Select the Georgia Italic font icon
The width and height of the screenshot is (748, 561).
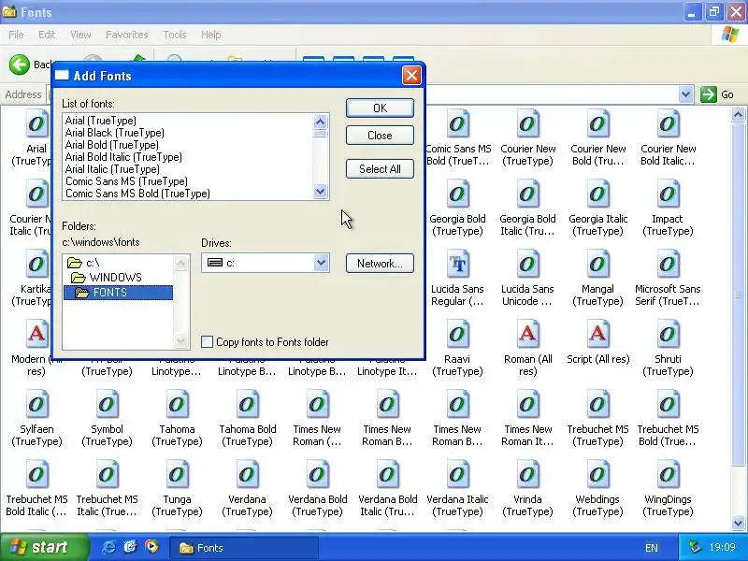[597, 194]
